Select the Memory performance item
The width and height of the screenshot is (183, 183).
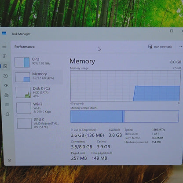tap(38, 77)
